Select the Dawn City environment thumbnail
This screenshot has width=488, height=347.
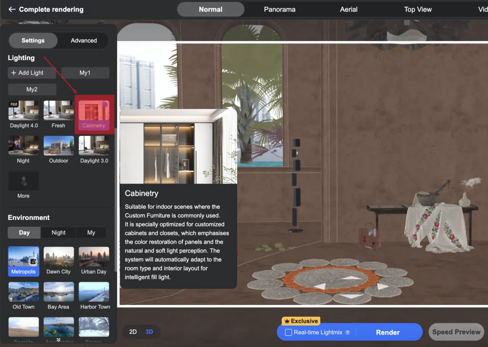tap(58, 257)
